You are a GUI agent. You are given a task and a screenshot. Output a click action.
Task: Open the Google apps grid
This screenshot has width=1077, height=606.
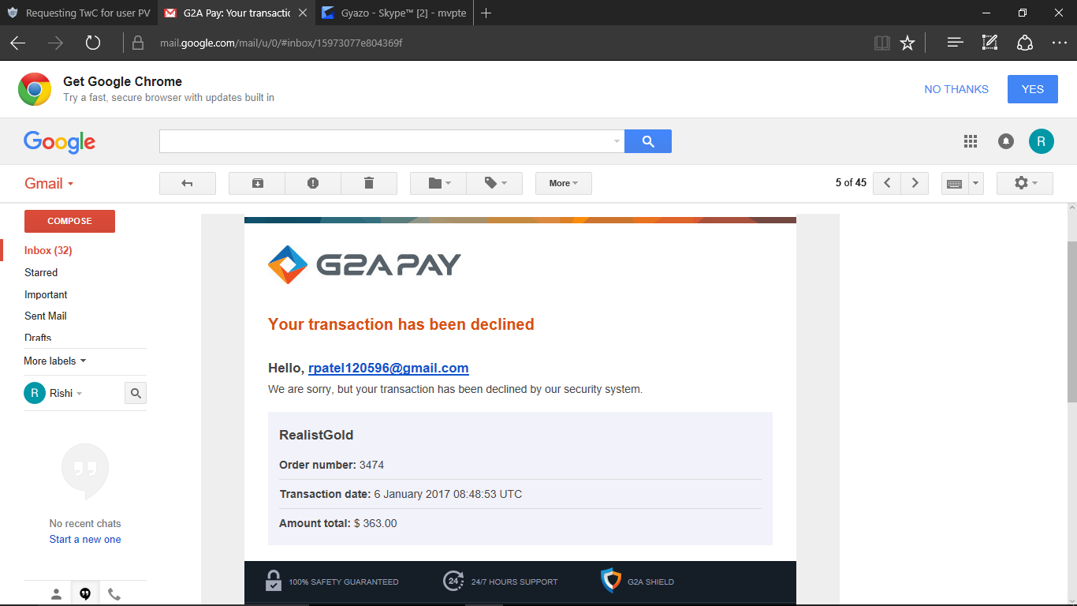point(971,141)
